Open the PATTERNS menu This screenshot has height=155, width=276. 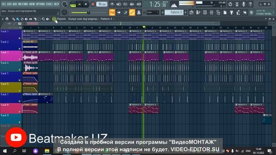pyautogui.click(x=23, y=4)
